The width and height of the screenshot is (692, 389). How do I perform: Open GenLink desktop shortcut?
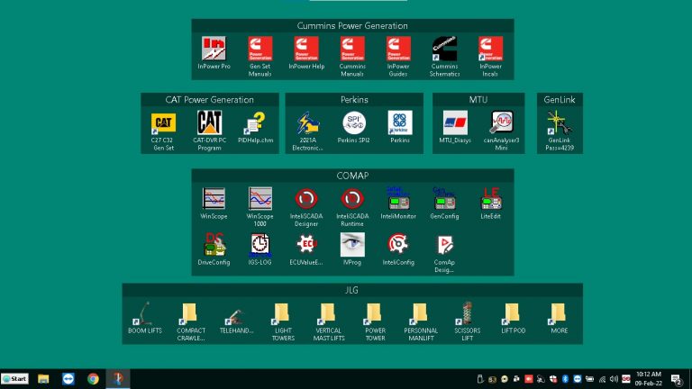(560, 122)
